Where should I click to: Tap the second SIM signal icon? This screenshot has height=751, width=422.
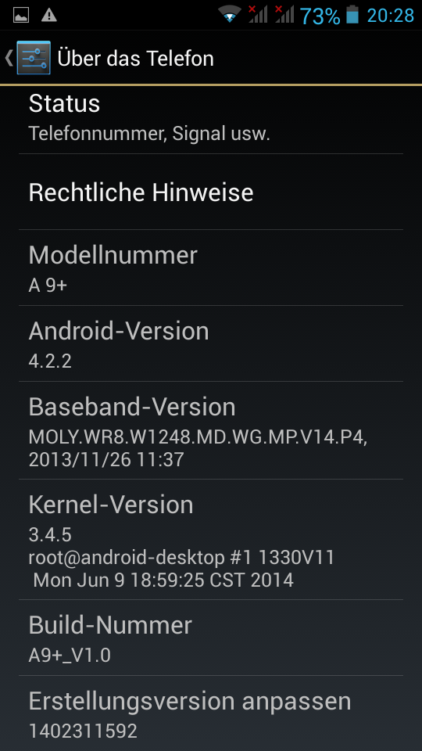coord(284,14)
